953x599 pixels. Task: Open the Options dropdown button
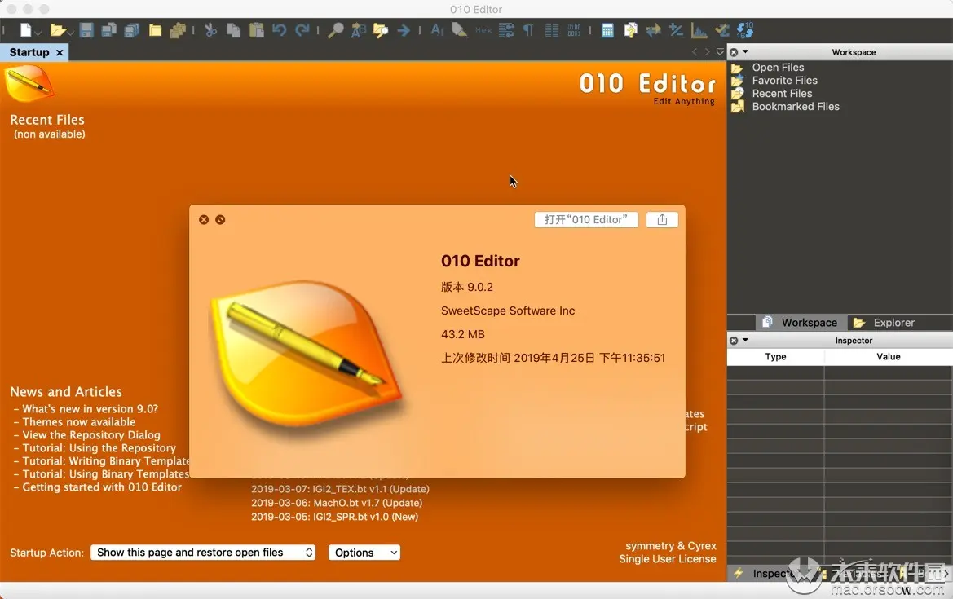364,553
